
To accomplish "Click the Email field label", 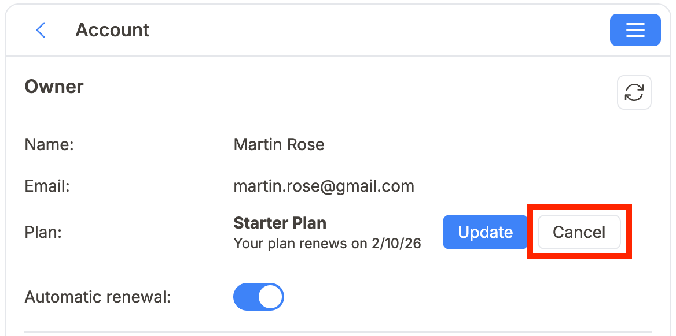I will pos(47,186).
